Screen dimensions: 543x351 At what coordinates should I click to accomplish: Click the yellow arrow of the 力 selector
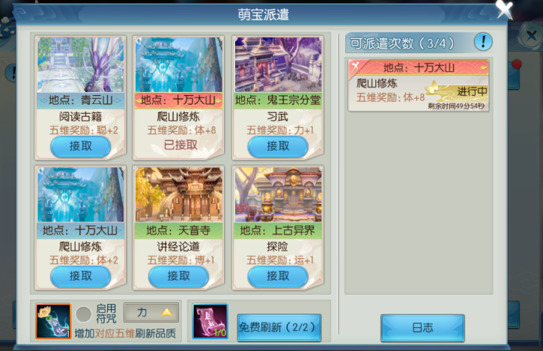point(166,312)
